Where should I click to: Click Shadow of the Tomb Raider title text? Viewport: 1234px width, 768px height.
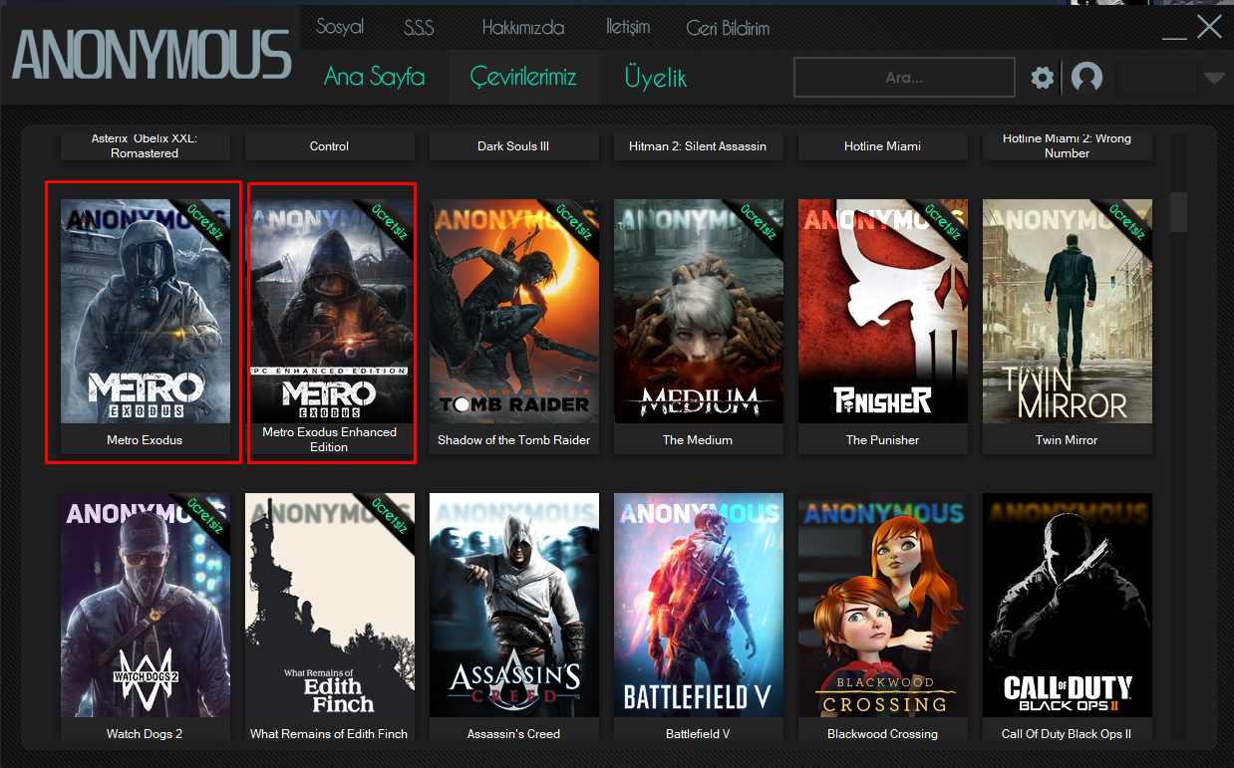514,439
